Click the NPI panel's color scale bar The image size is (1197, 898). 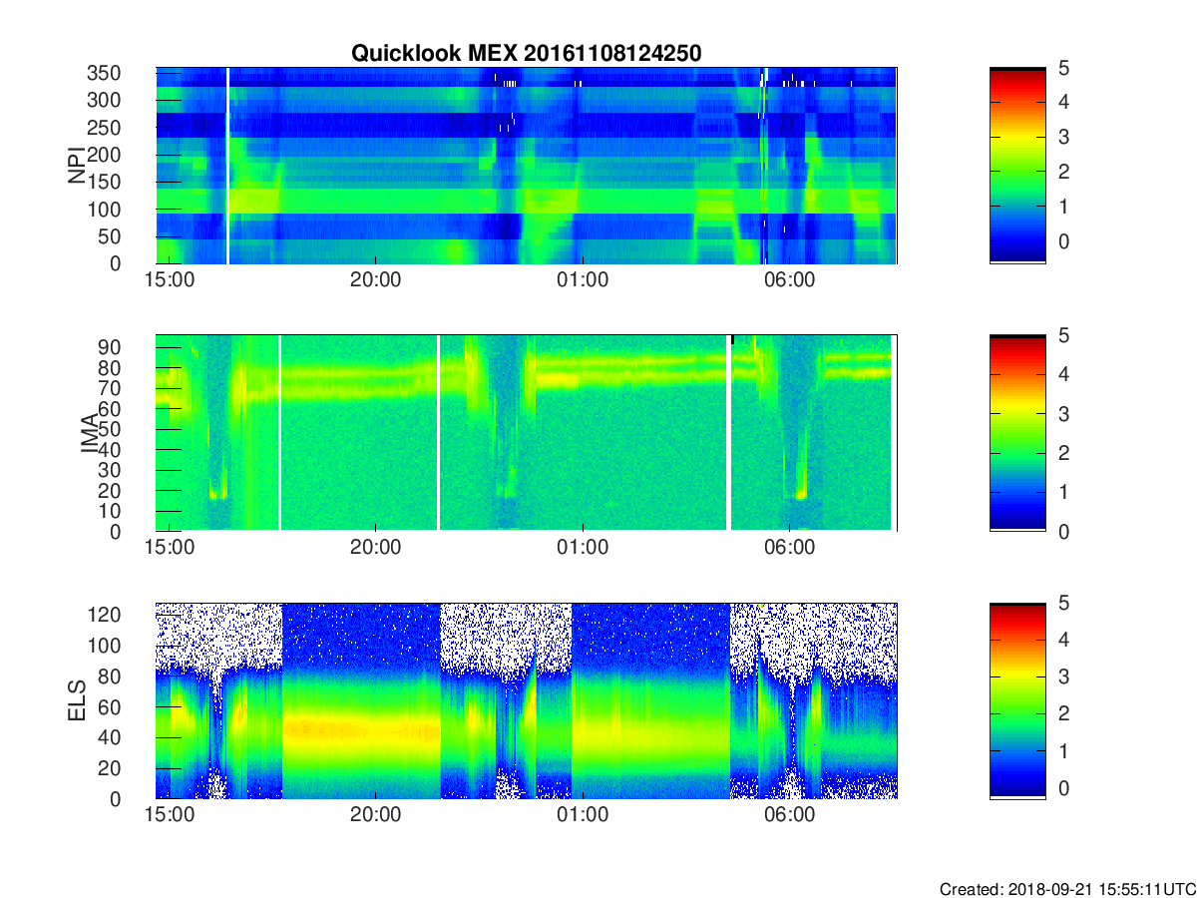click(x=1017, y=166)
